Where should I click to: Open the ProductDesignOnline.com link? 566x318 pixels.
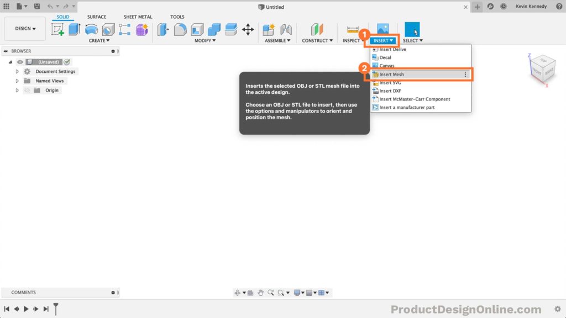467,308
